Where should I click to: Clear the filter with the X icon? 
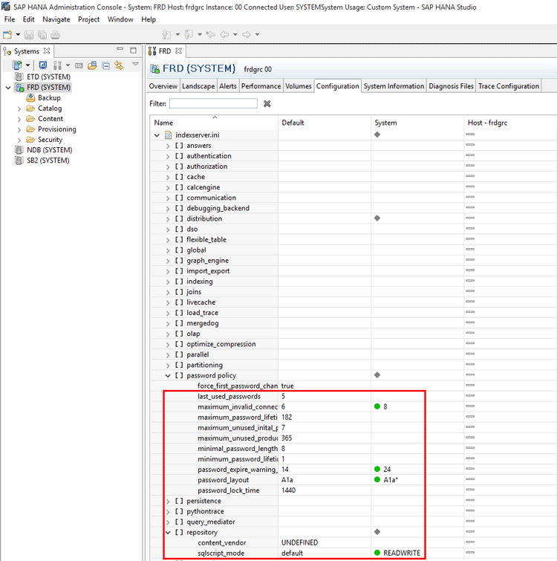(267, 104)
